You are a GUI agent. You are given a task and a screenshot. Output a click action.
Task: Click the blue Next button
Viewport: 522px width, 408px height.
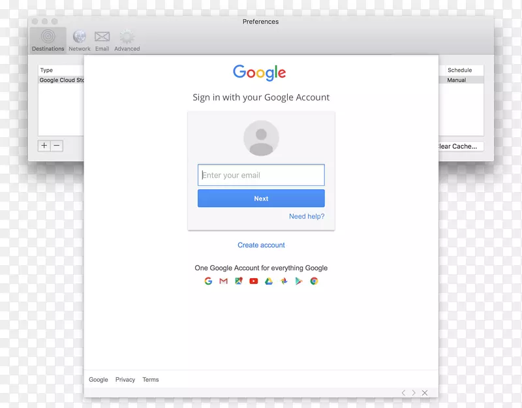pyautogui.click(x=261, y=198)
